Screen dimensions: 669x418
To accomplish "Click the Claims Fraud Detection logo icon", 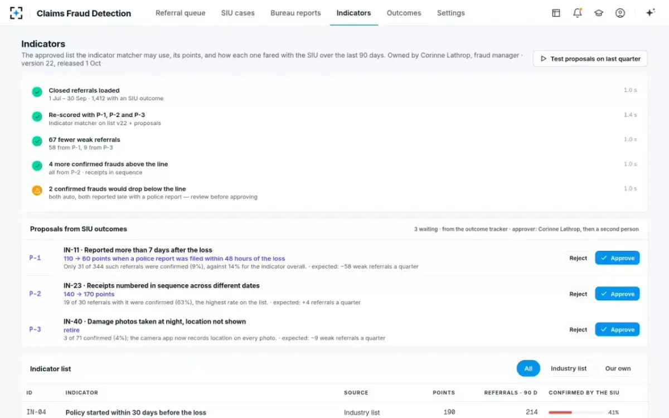I will [x=16, y=13].
